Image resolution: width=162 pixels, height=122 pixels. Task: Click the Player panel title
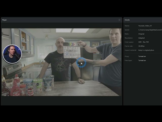pyautogui.click(x=5, y=20)
